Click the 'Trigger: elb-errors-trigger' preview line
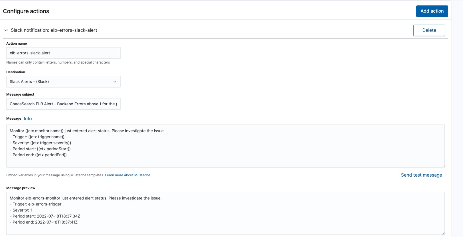Image resolution: width=463 pixels, height=237 pixels. point(36,204)
